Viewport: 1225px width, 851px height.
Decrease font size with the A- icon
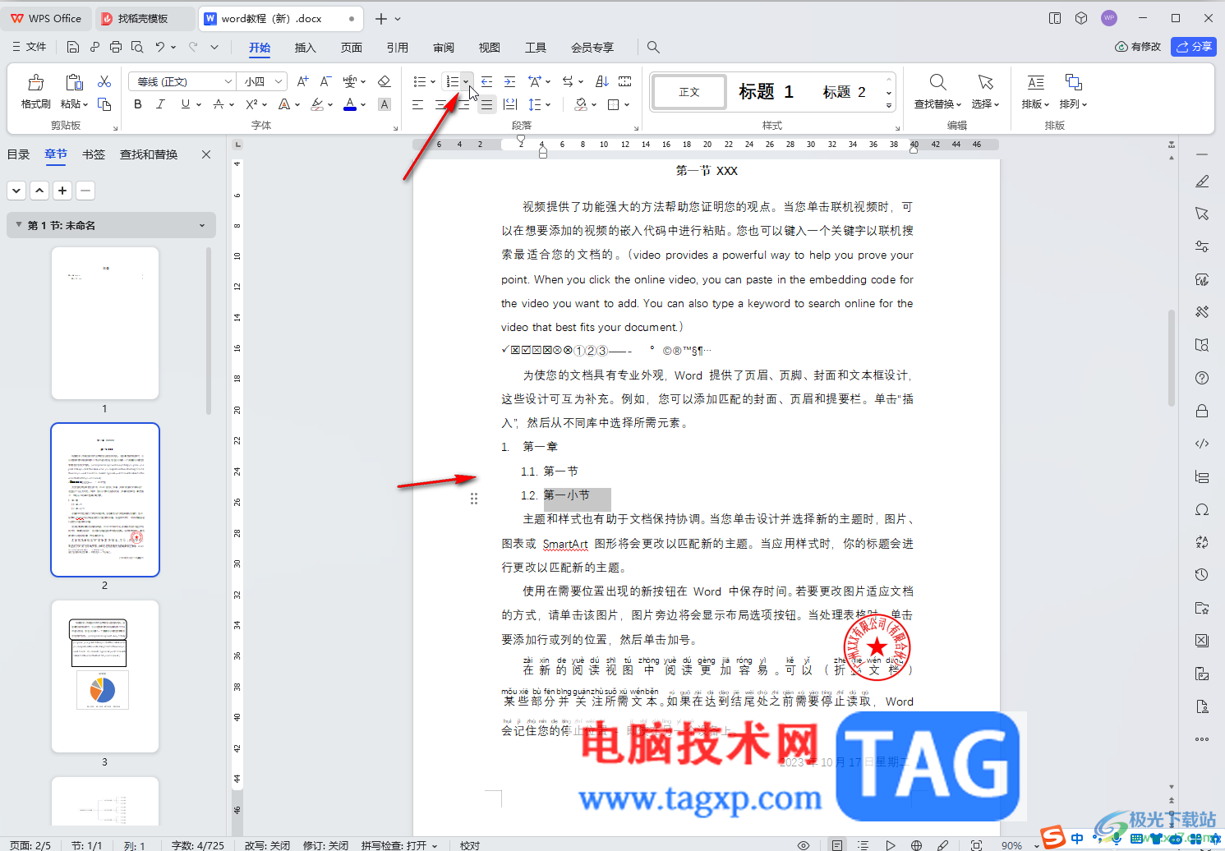(326, 81)
